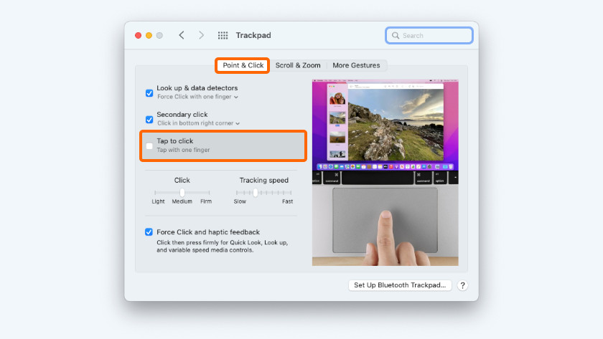Minimize the window using yellow button
This screenshot has height=339, width=603.
(149, 35)
